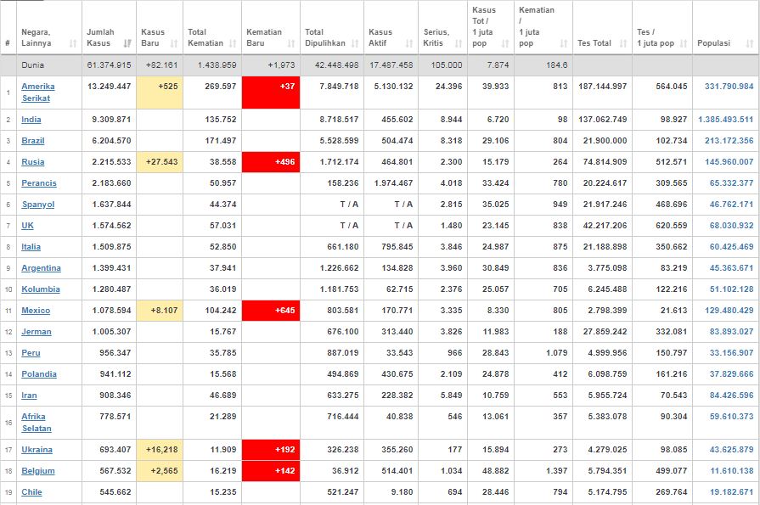Click the Iran country link

pos(29,396)
